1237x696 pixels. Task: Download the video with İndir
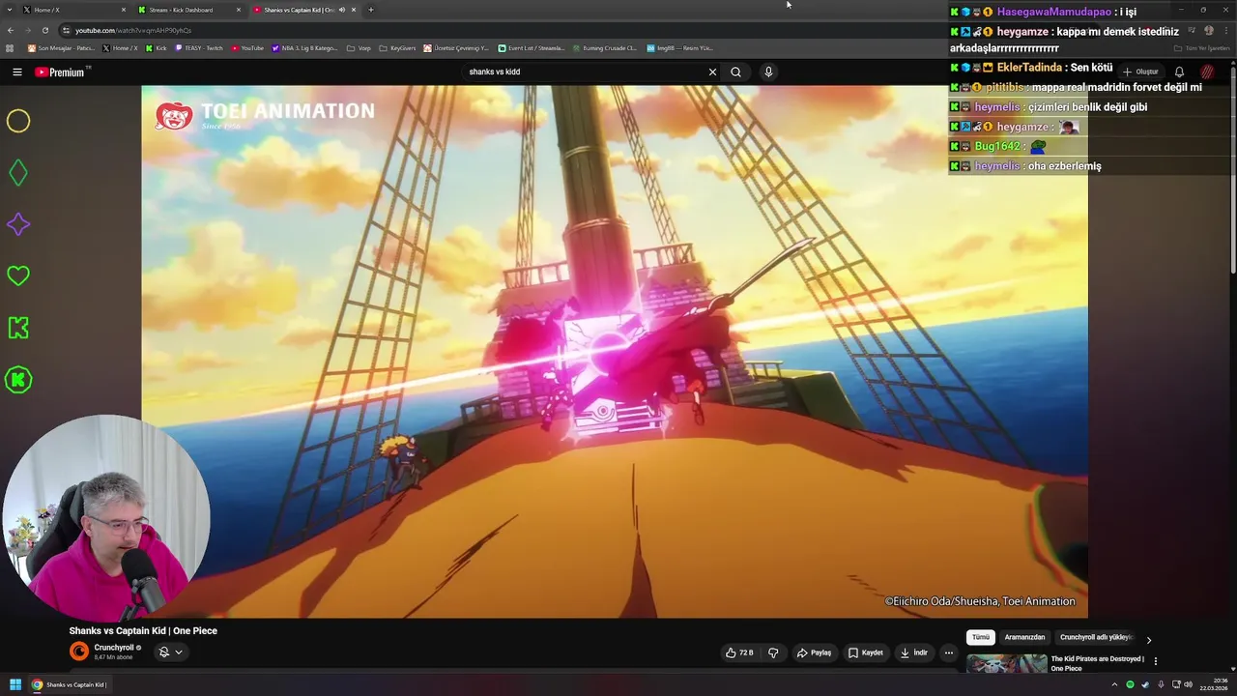(x=914, y=652)
